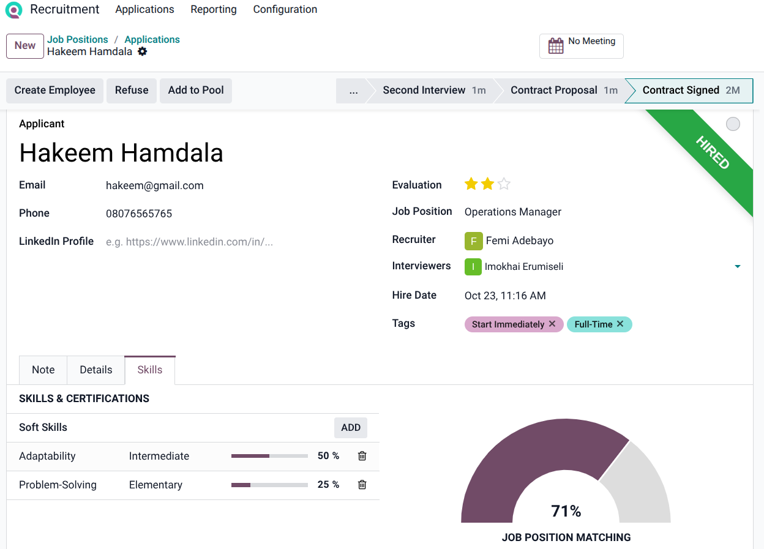764x549 pixels.
Task: Click the Create Employee button
Action: 54,90
